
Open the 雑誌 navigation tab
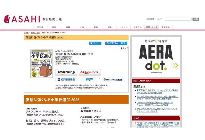click(54, 27)
